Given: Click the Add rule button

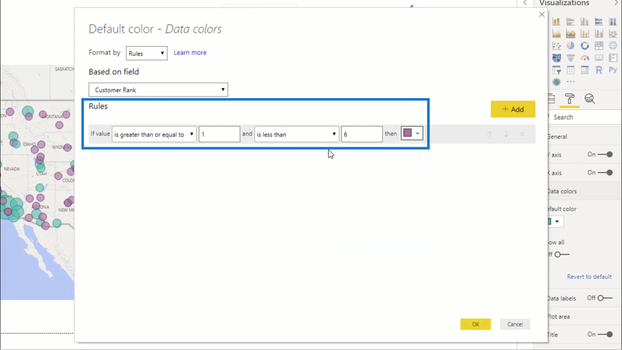Looking at the screenshot, I should [x=513, y=109].
